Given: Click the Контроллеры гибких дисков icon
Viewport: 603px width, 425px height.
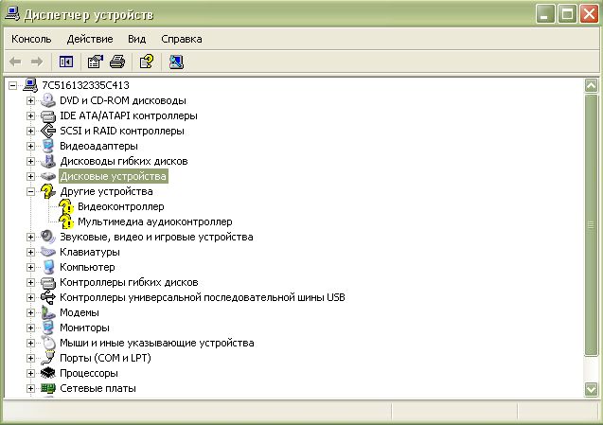Looking at the screenshot, I should (48, 283).
